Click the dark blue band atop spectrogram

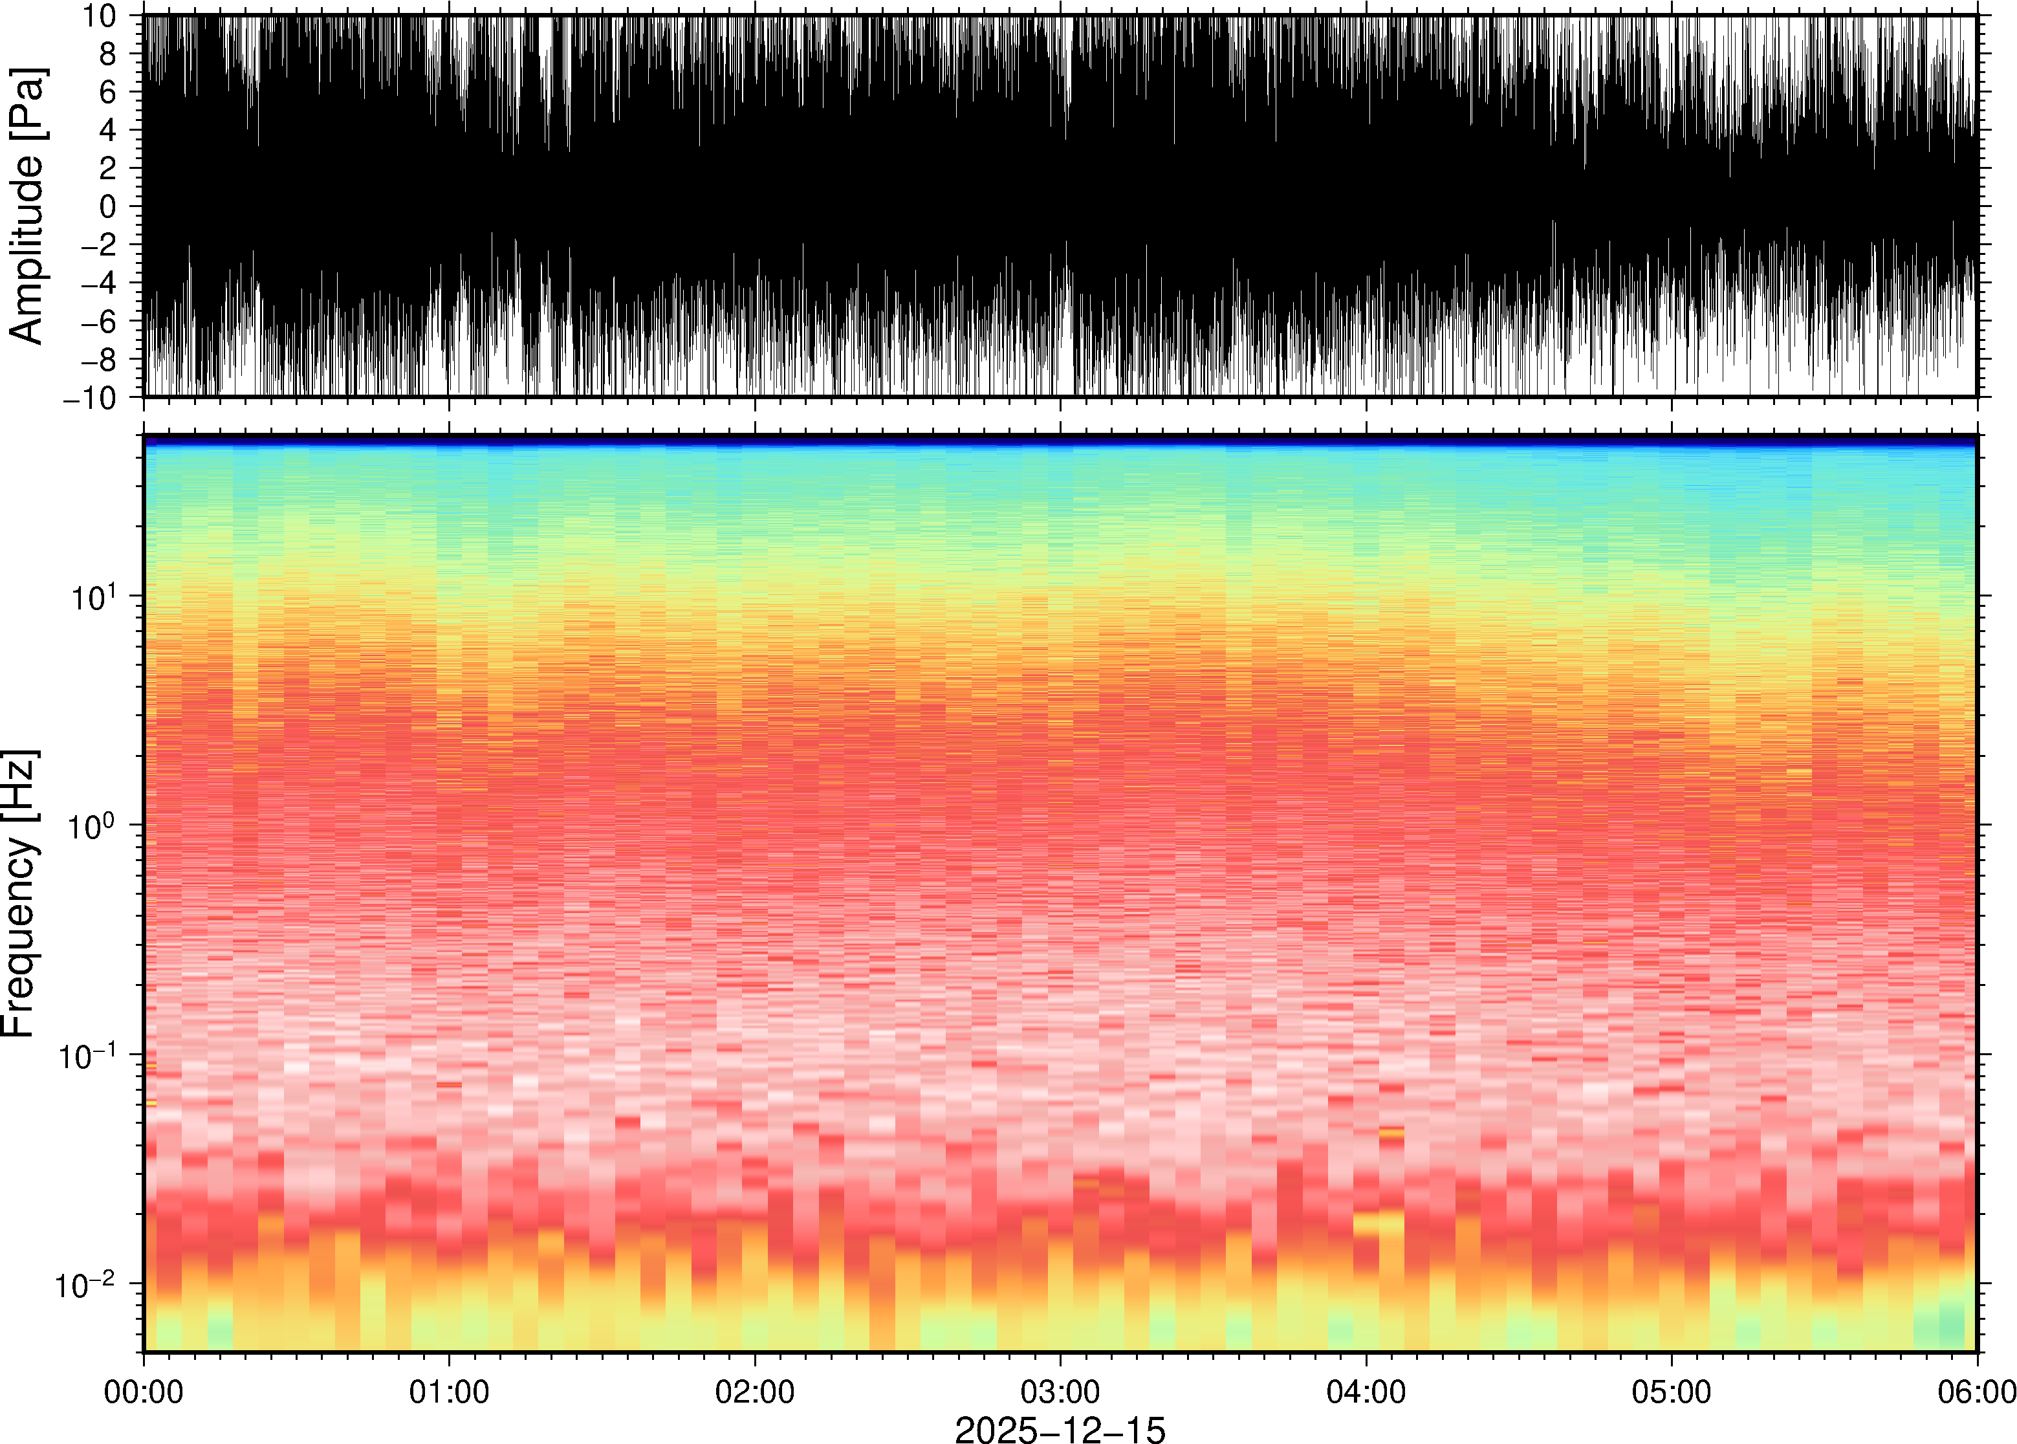[x=1060, y=440]
